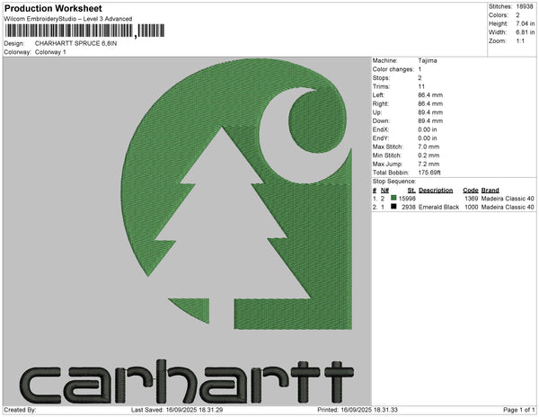Screen dimensions: 539x417
Task: Click Madeira Classic 40 in the 1369 row
Action: point(508,199)
